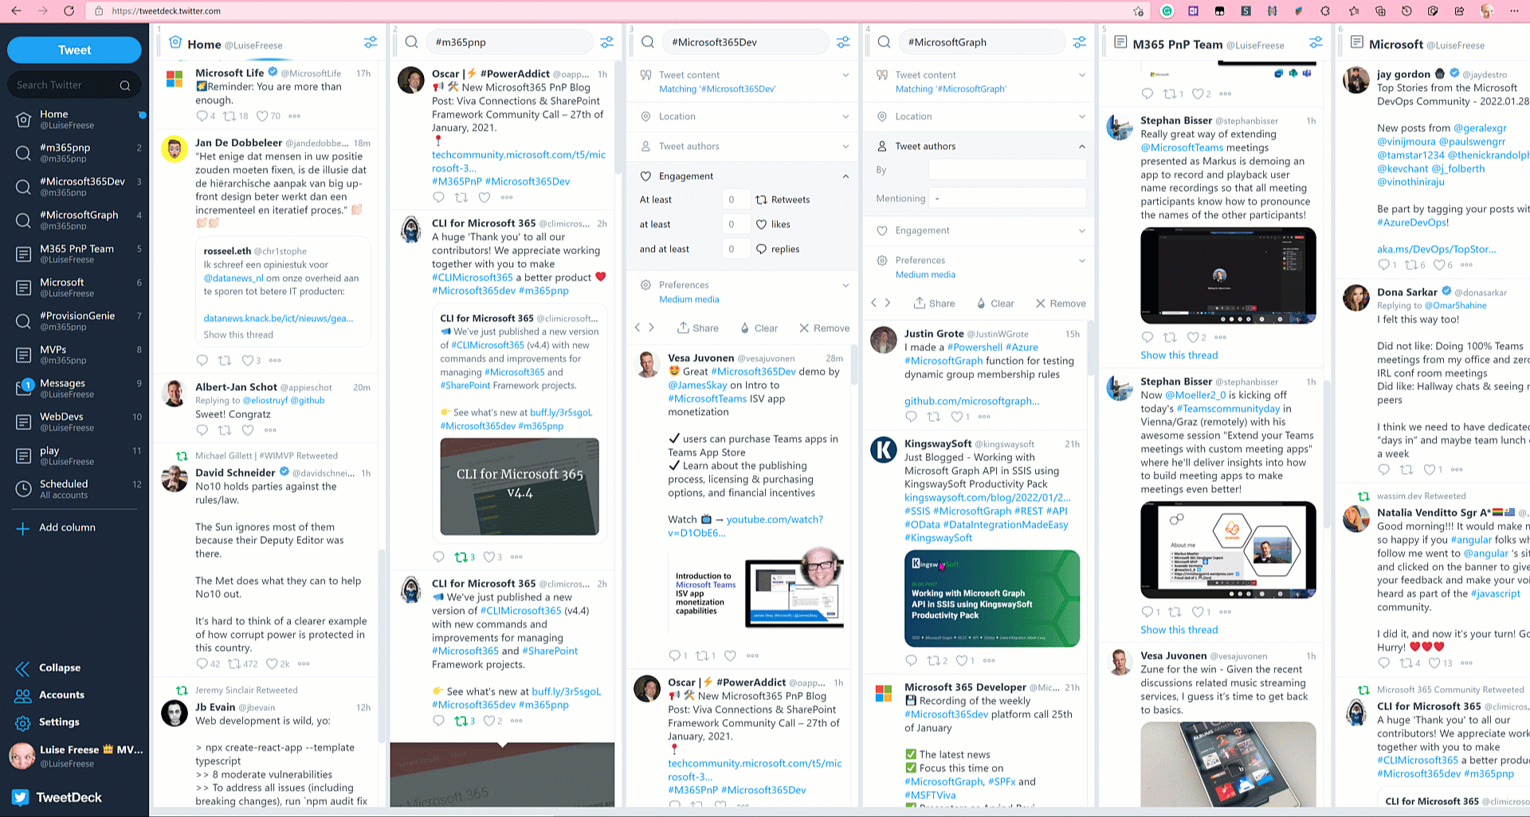Open Accounts people icon
Viewport: 1530px width, 817px height.
pos(23,695)
